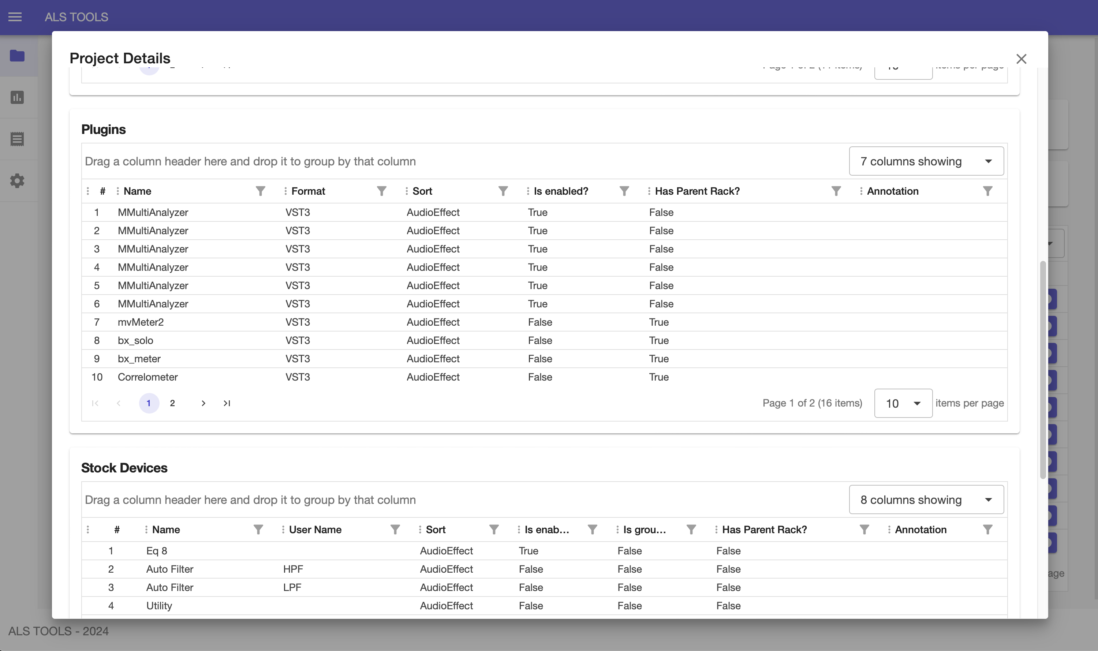1098x651 pixels.
Task: Click the Plugins section heading
Action: (104, 130)
